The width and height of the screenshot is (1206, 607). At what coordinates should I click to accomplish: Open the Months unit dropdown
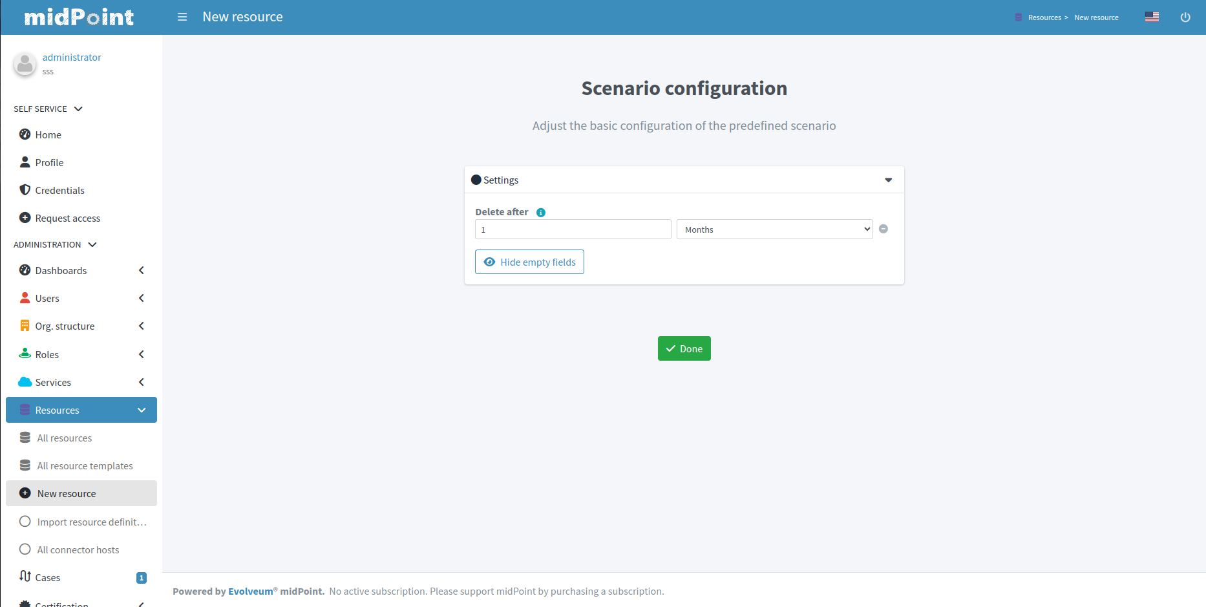[774, 229]
